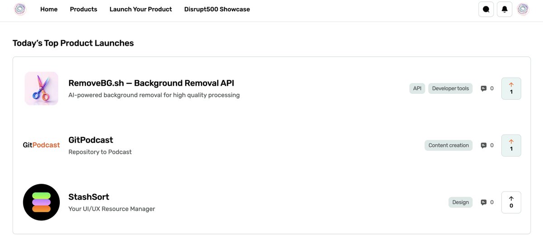Open the StashSort product title
Viewport: 543px width, 240px height.
(x=89, y=197)
